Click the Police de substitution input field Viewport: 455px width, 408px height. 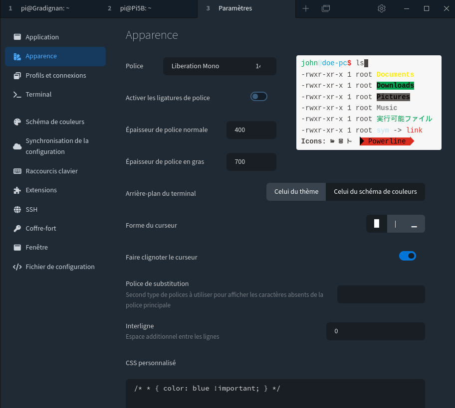tap(381, 294)
